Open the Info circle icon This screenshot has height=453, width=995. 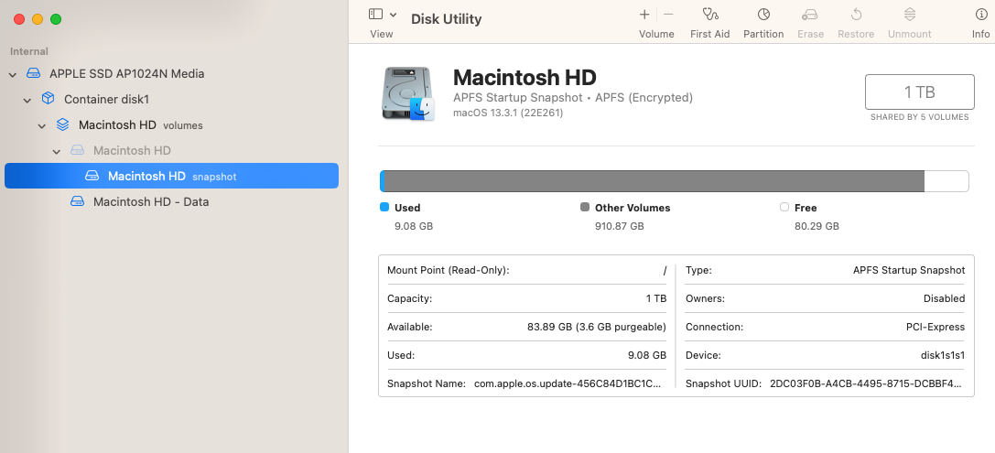point(981,14)
